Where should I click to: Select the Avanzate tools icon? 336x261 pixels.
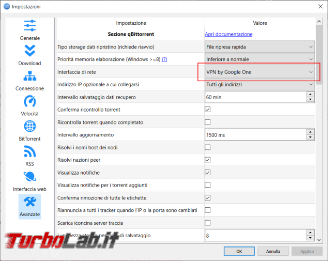click(30, 202)
